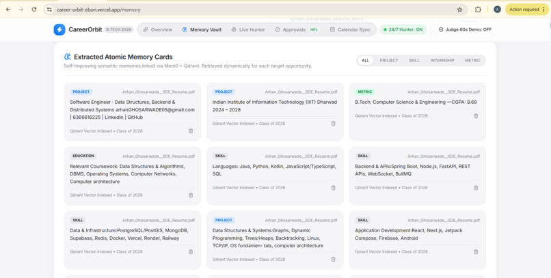This screenshot has height=278, width=551.
Task: Open the Approvals HITL tab
Action: click(296, 30)
